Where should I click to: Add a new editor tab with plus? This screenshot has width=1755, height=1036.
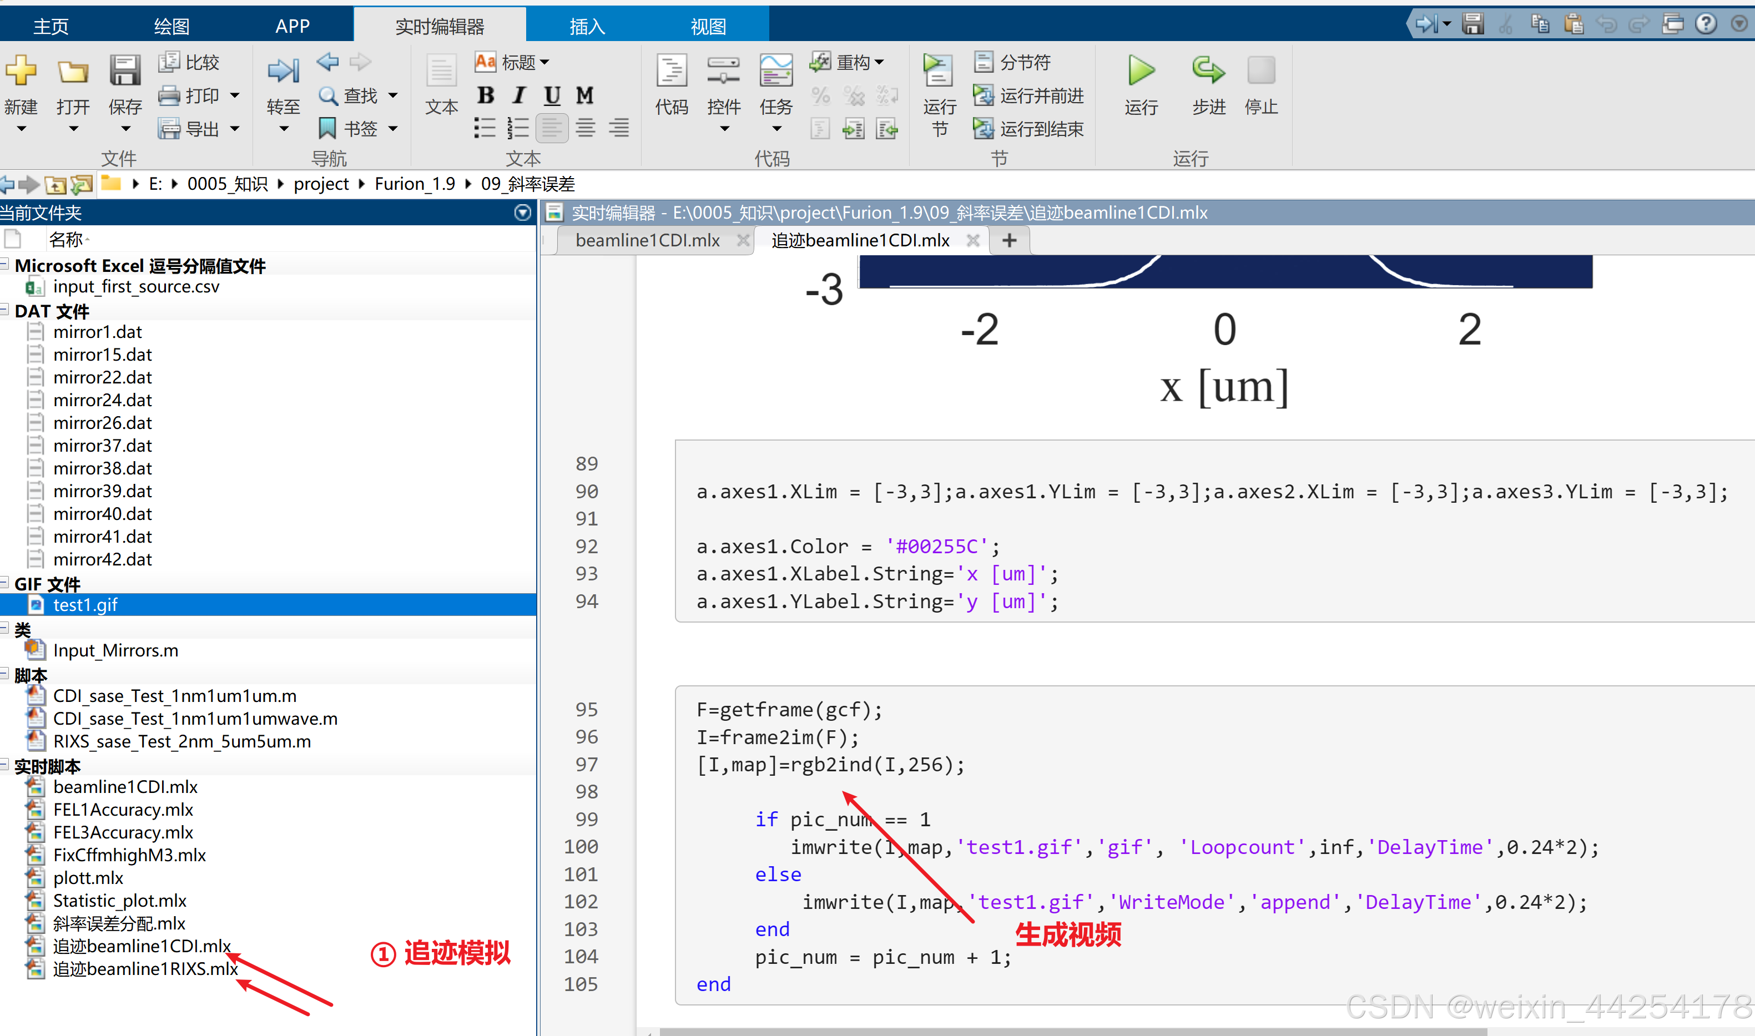[x=1008, y=241]
